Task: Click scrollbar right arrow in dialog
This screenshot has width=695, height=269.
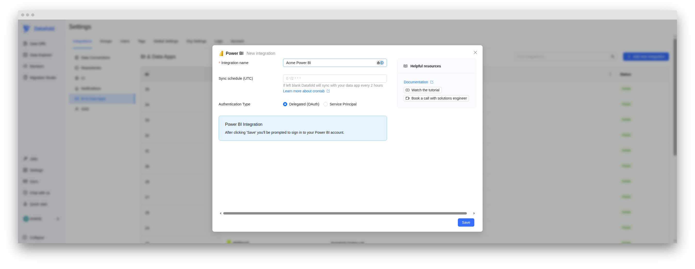Action: [x=474, y=213]
